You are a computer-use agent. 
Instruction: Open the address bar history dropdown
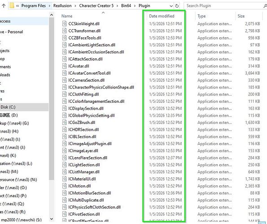171,6
